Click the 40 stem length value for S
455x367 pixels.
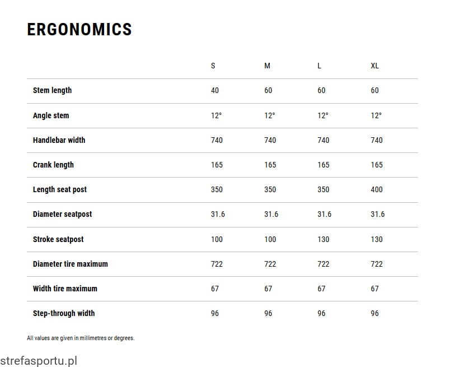215,90
